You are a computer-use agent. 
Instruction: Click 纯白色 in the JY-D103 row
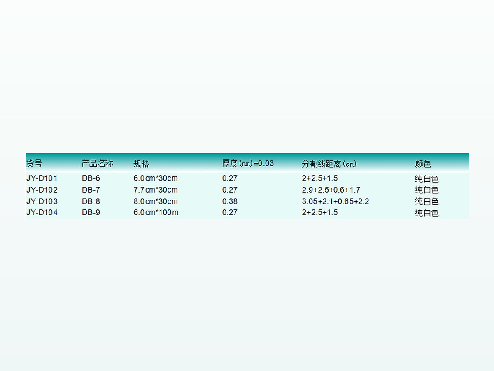click(427, 202)
